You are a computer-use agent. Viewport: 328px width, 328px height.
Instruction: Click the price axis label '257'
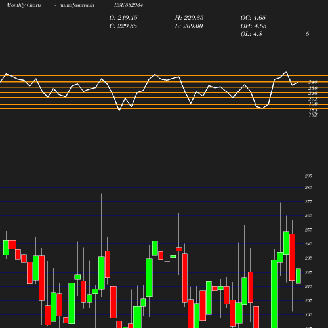pyautogui.click(x=308, y=230)
